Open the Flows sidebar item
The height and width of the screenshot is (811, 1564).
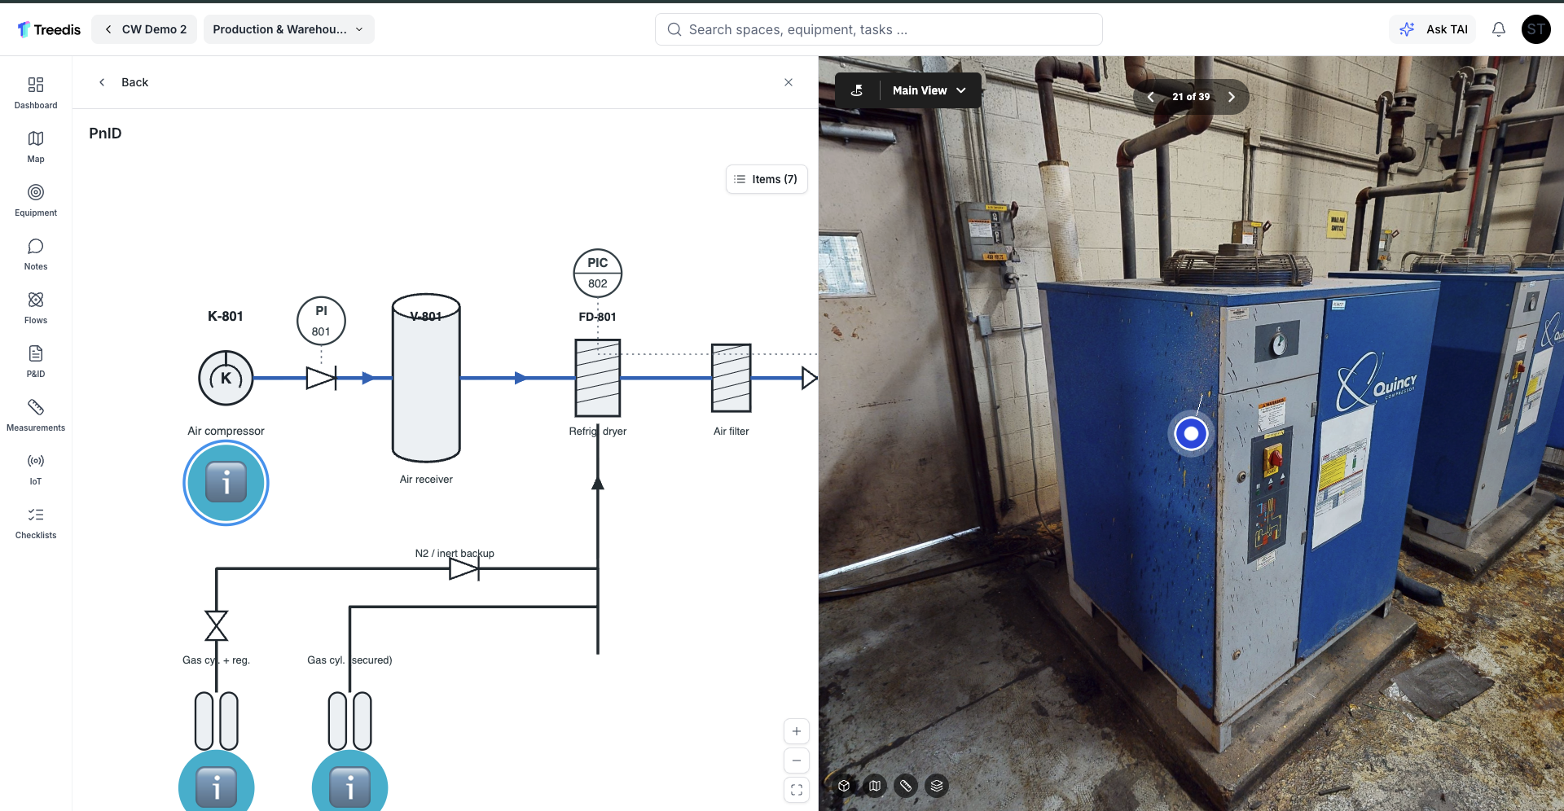pos(36,308)
